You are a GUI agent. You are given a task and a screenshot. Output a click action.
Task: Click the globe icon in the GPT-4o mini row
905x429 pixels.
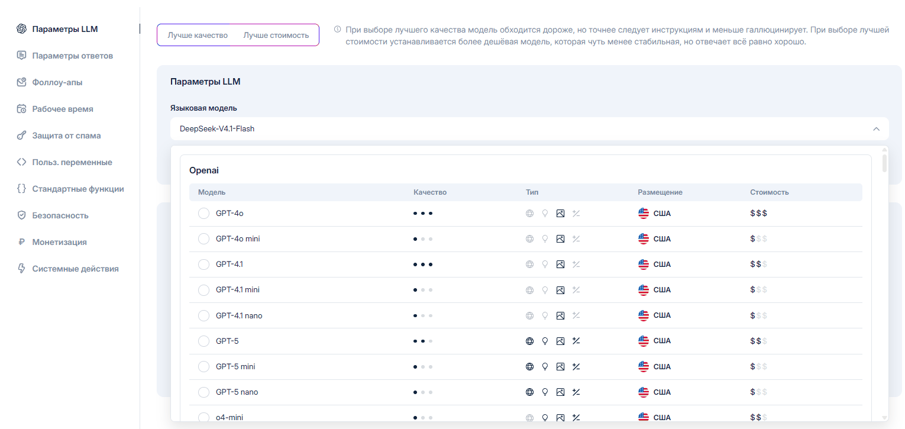tap(530, 239)
